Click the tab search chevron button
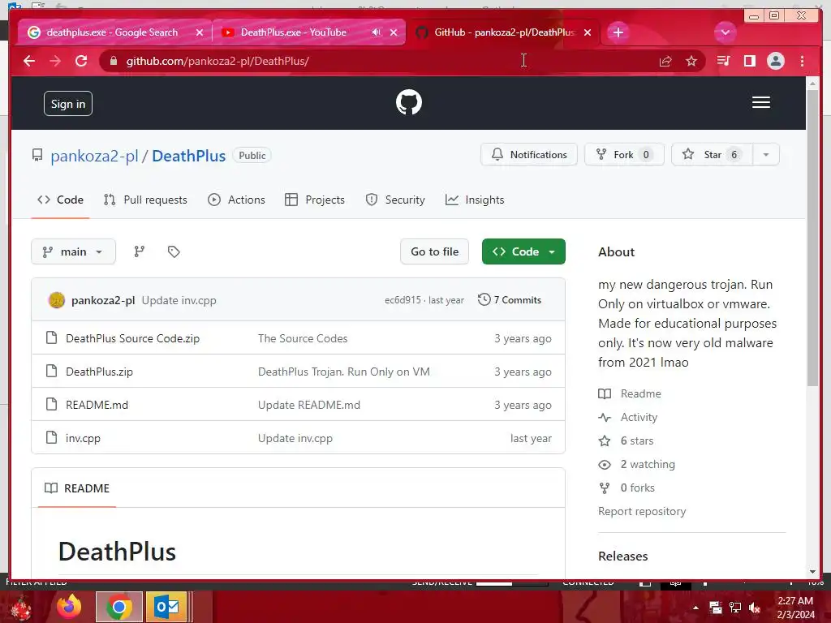This screenshot has height=623, width=831. [725, 32]
